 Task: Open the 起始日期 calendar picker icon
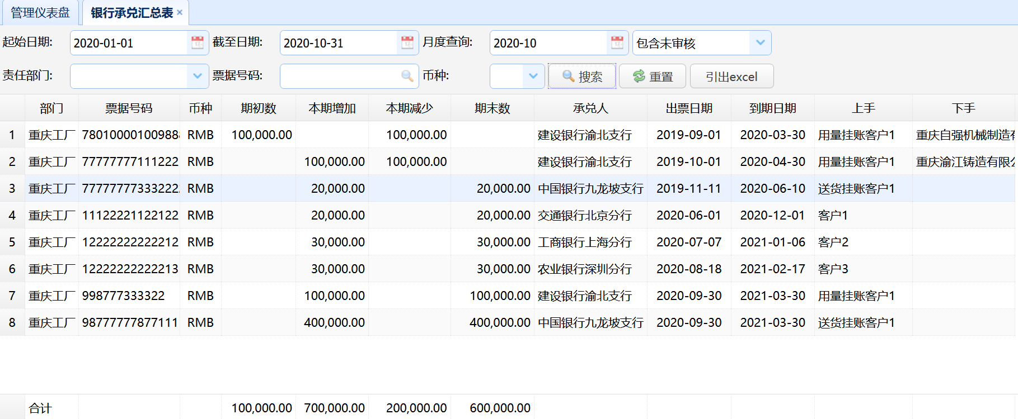pos(198,42)
